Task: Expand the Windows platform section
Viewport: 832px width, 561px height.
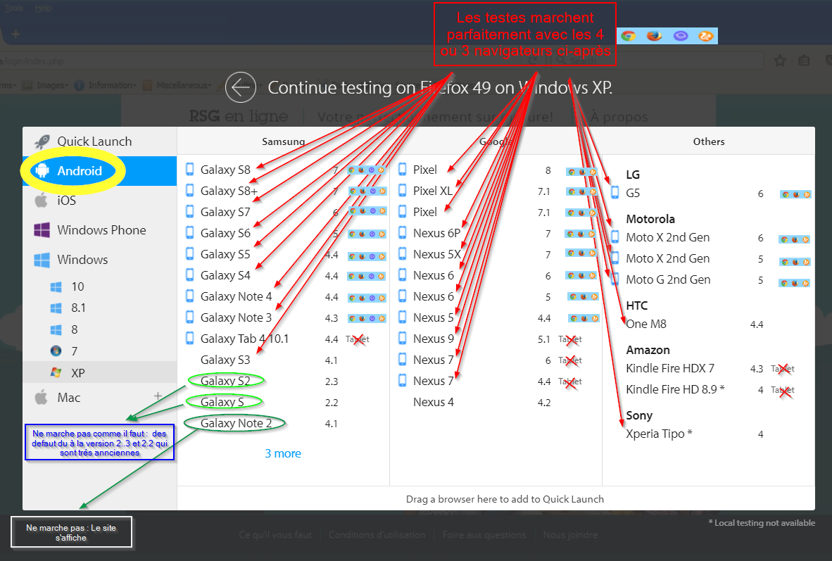Action: [82, 260]
